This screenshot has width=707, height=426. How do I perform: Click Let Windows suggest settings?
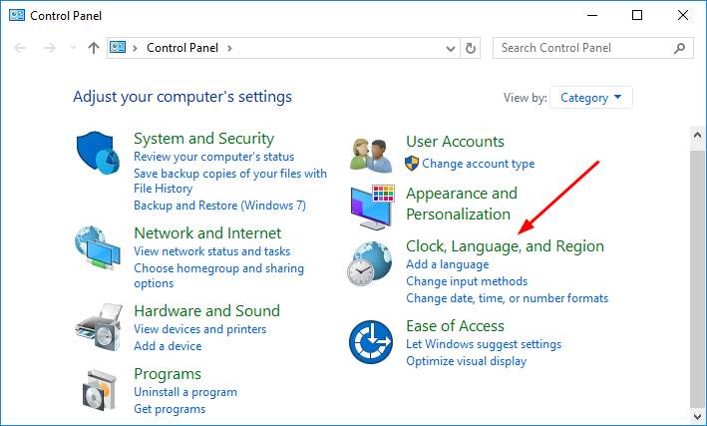484,344
